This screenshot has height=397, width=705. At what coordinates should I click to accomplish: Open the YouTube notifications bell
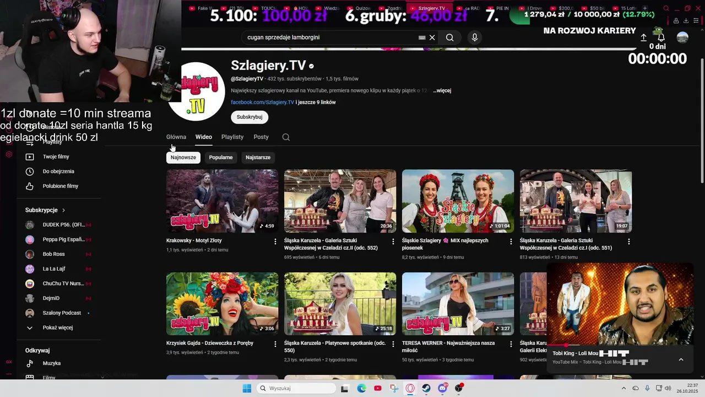[x=661, y=37]
